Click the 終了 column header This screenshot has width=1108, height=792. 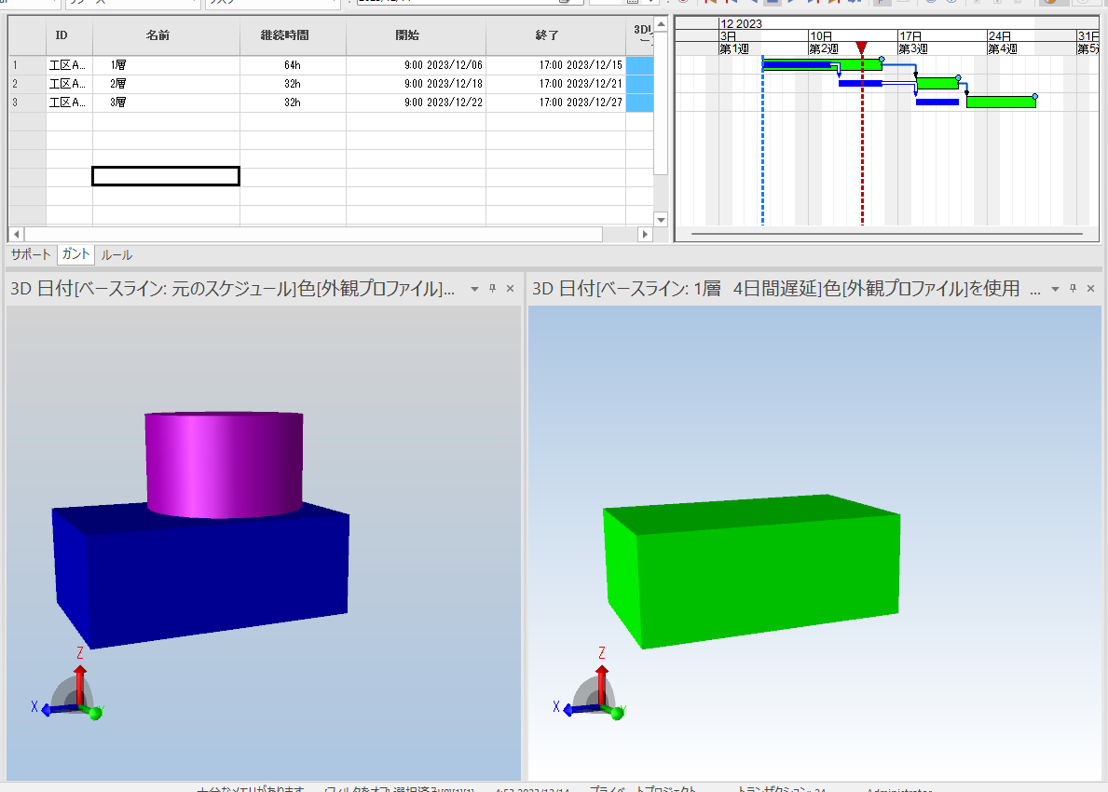click(555, 35)
